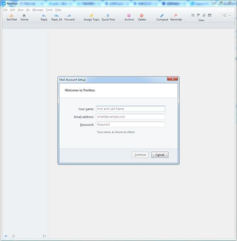This screenshot has width=237, height=241.
Task: Click the list lines icon in bottom status bar
Action: pos(13,236)
